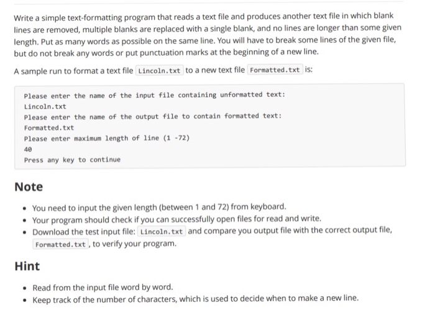Viewport: 435px width, 313px height.
Task: Click the Hint heading
Action: [27, 267]
